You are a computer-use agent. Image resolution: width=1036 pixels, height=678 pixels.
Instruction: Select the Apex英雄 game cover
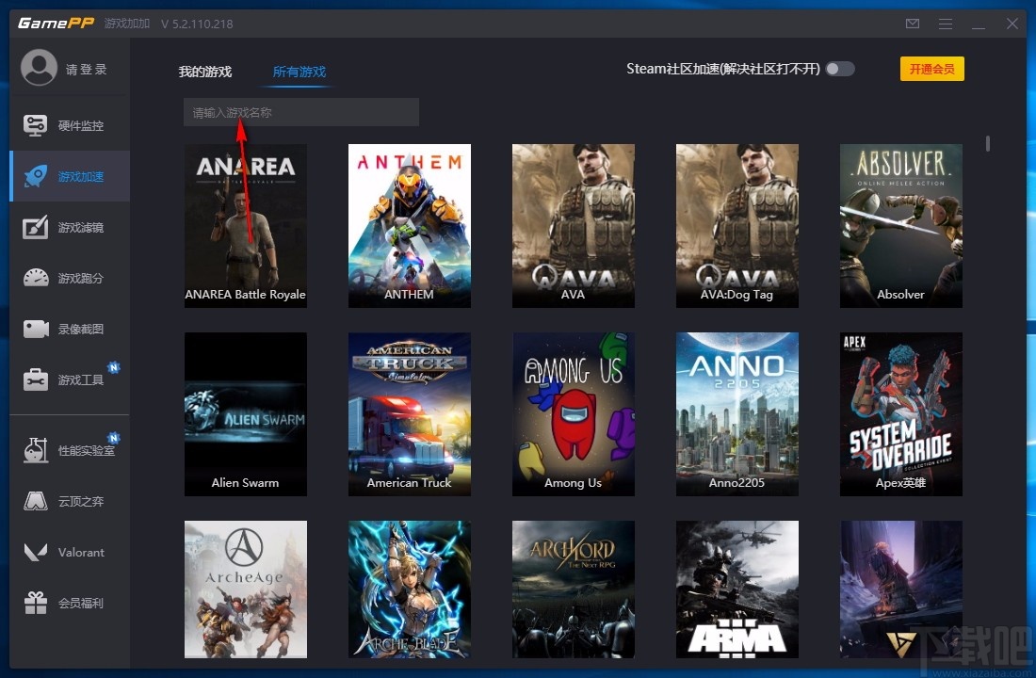pos(901,413)
